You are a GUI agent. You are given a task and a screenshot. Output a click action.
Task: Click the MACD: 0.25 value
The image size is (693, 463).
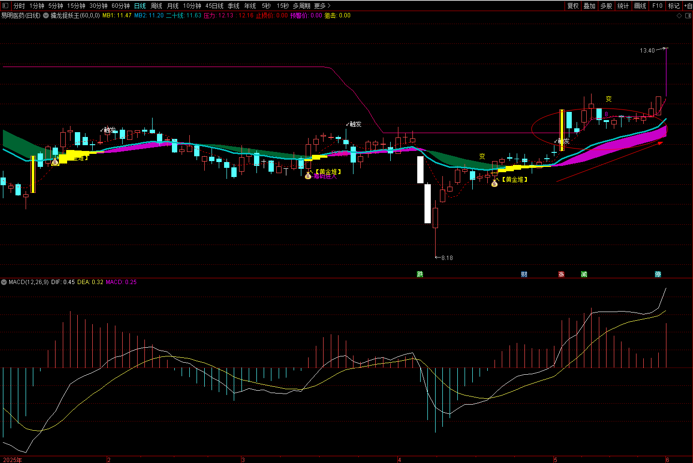(x=121, y=282)
